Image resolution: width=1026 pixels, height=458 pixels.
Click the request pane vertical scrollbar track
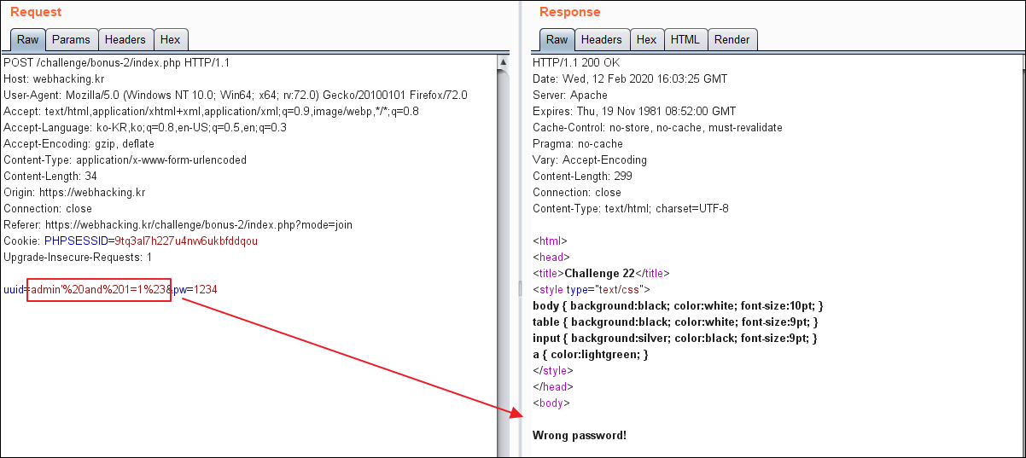[503, 264]
